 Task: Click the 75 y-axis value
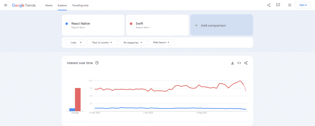pos(91,88)
